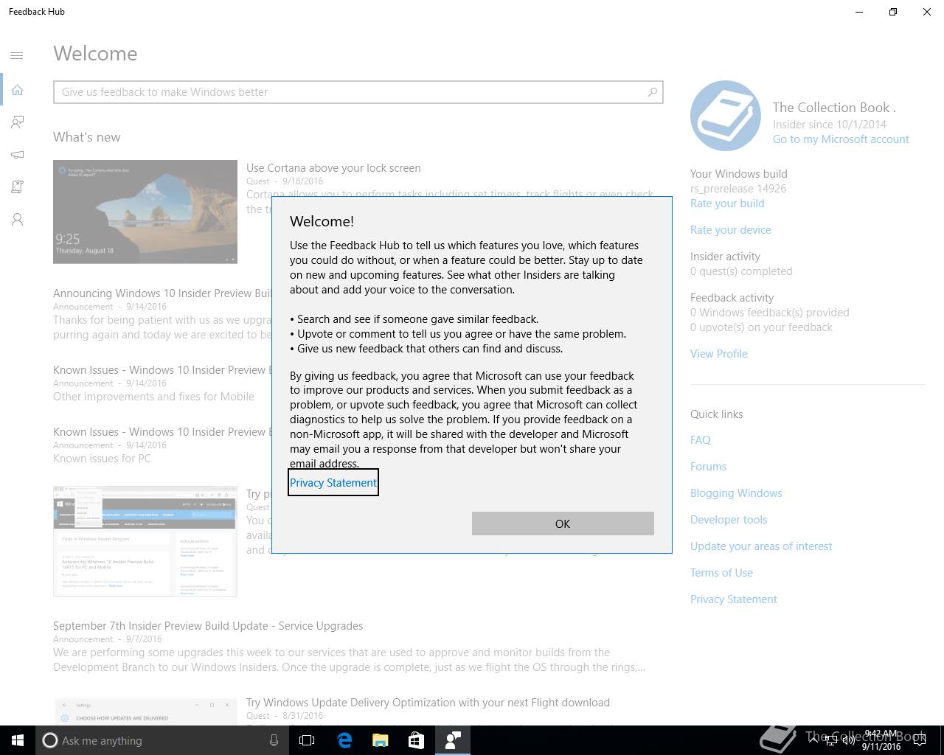Click The Collection Book profile avatar
Viewport: 944px width, 755px height.
[726, 116]
